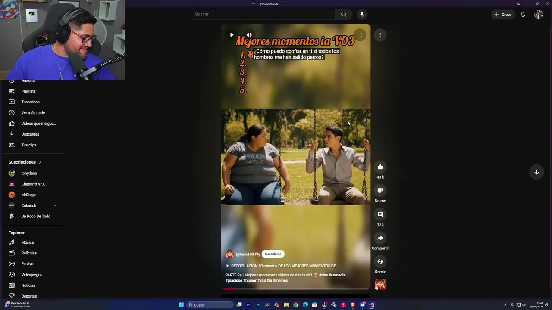
Task: Open the Windows Start menu
Action: (181, 305)
